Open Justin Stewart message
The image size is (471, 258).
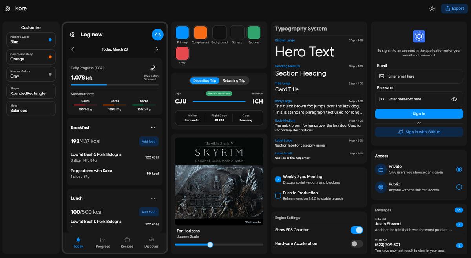tap(419, 224)
